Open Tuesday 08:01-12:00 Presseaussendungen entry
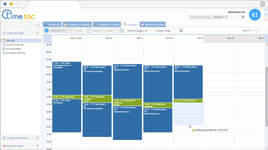Viewport: 268px width, 150px height. 97,80
